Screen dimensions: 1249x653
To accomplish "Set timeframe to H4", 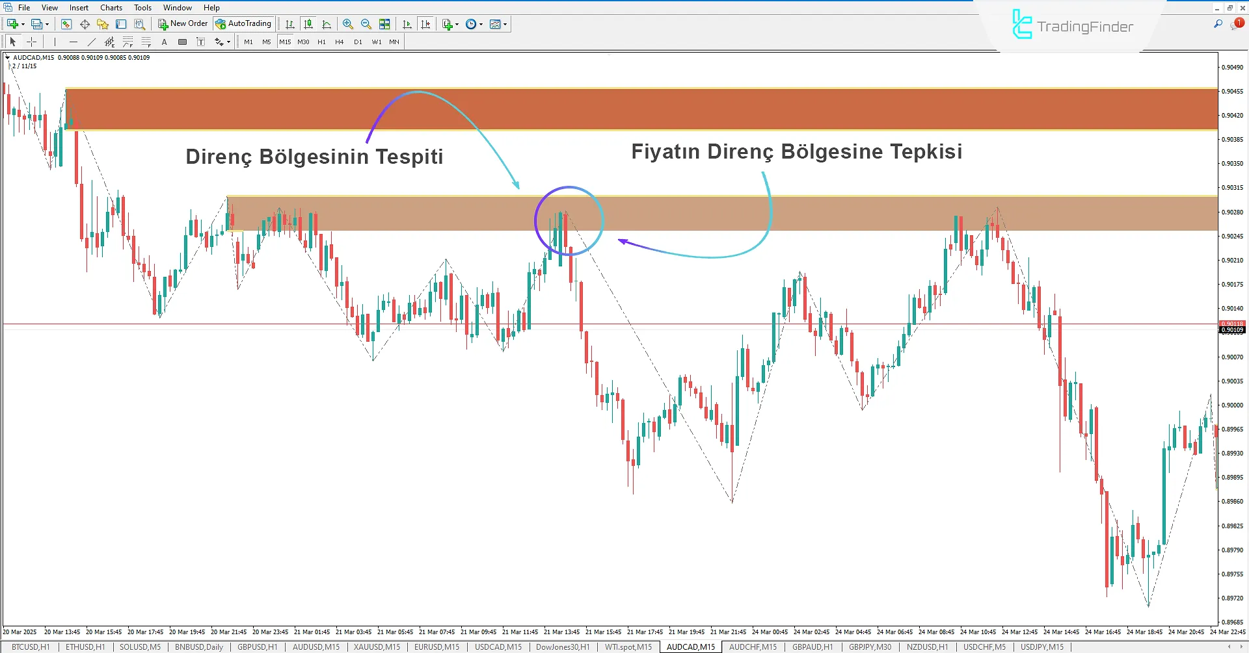I will (339, 42).
